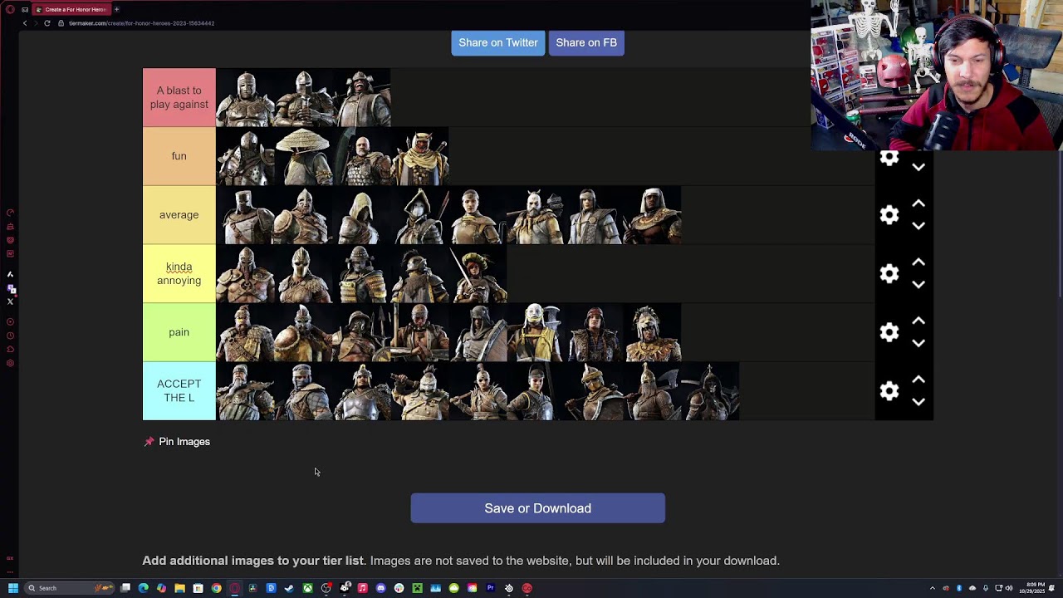Open Windows Start menu
This screenshot has height=598, width=1063.
(x=12, y=588)
